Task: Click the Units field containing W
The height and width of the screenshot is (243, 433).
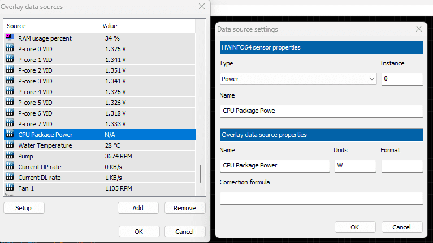Action: click(x=355, y=166)
